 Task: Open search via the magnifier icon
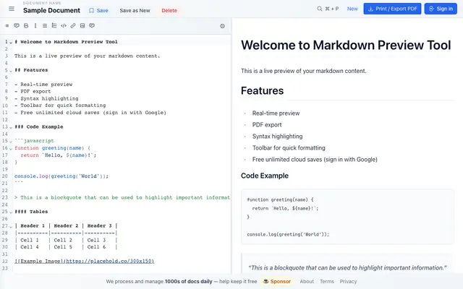(x=320, y=9)
